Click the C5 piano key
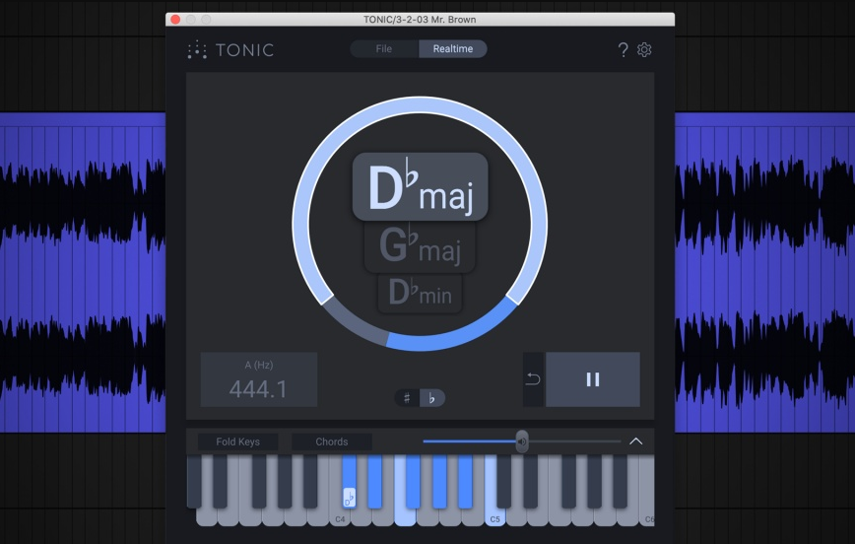Viewport: 855px width, 544px height. point(494,517)
